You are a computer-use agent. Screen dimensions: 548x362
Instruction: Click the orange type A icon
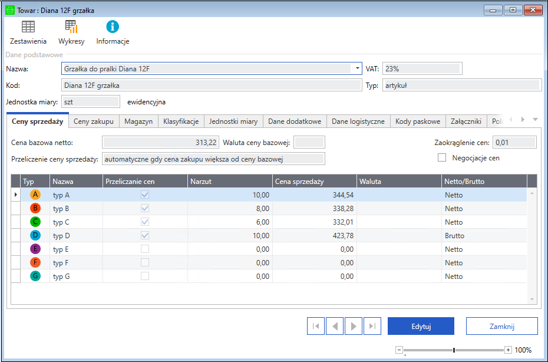(x=35, y=195)
